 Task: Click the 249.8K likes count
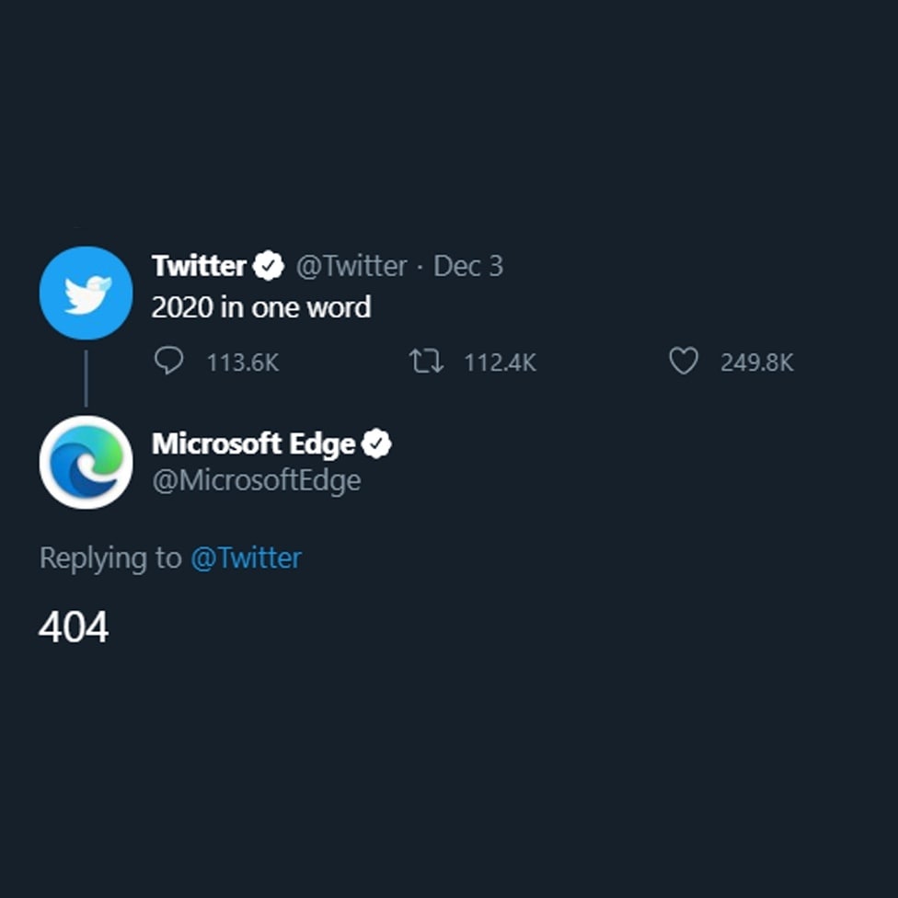tap(756, 363)
